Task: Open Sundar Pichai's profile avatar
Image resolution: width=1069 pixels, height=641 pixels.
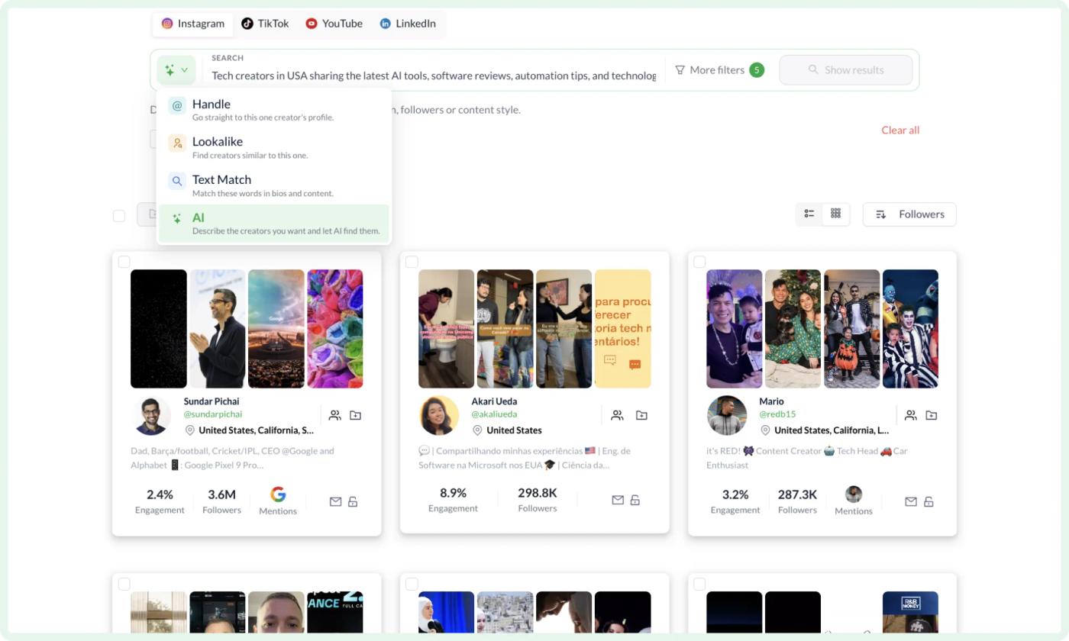Action: [x=151, y=416]
